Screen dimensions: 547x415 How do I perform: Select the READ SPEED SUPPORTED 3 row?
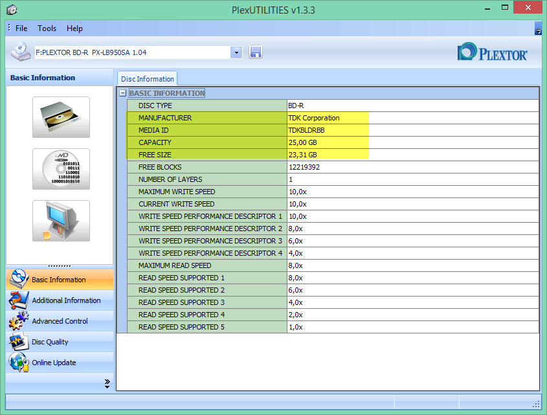[x=333, y=302]
